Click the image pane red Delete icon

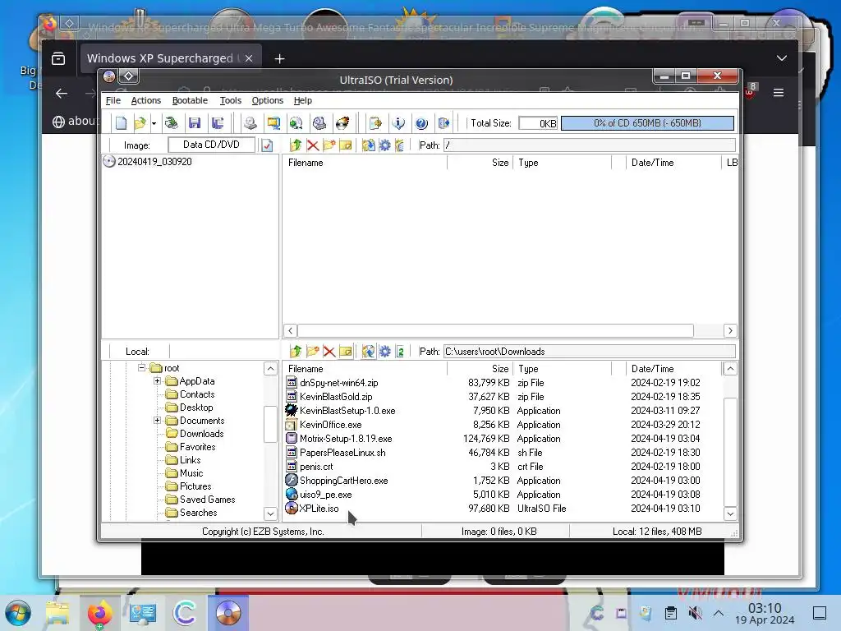tap(313, 145)
